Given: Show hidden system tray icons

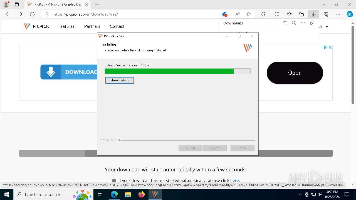Looking at the screenshot, I should pyautogui.click(x=300, y=194).
